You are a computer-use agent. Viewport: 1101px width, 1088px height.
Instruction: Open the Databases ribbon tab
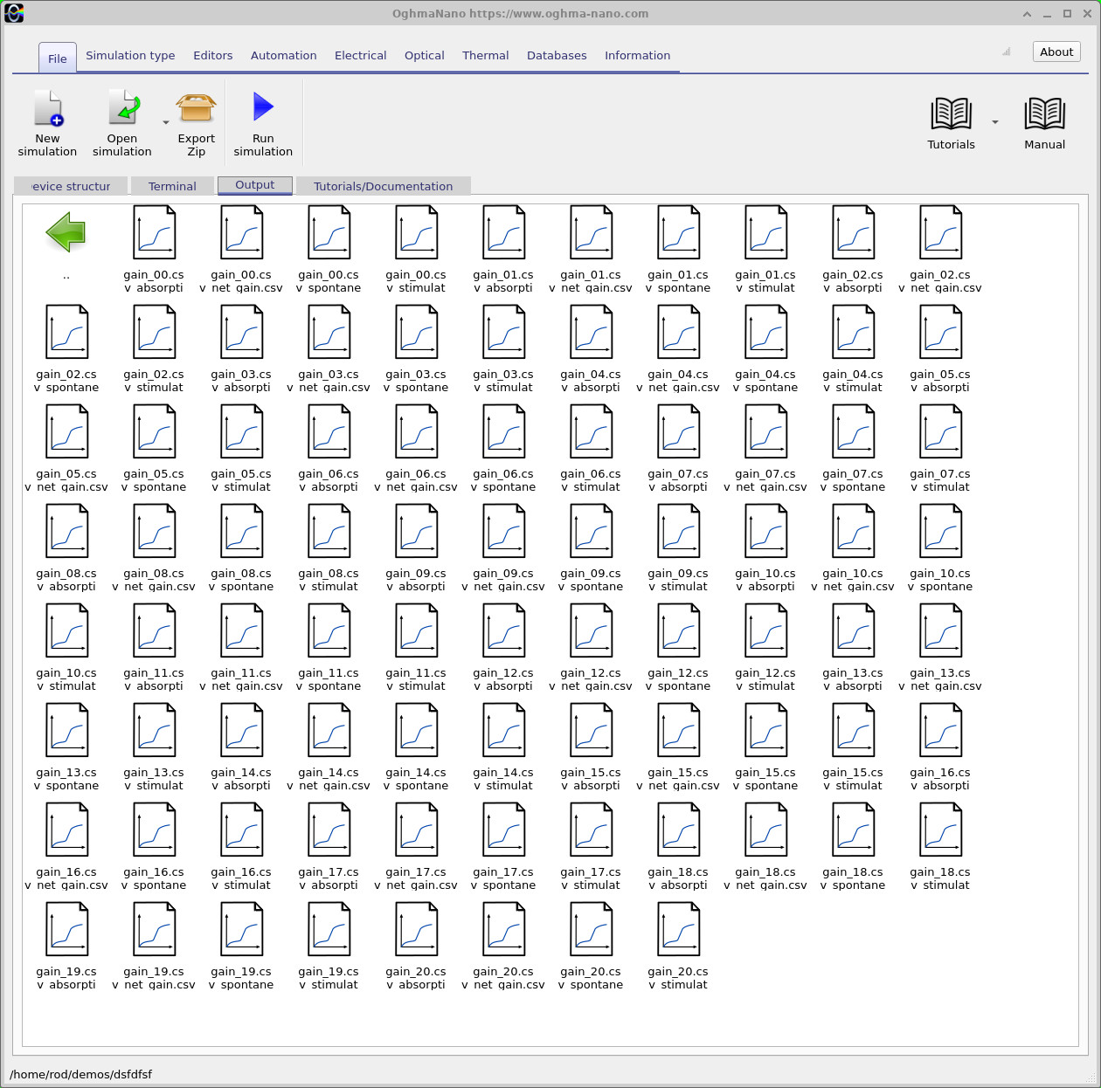point(557,55)
